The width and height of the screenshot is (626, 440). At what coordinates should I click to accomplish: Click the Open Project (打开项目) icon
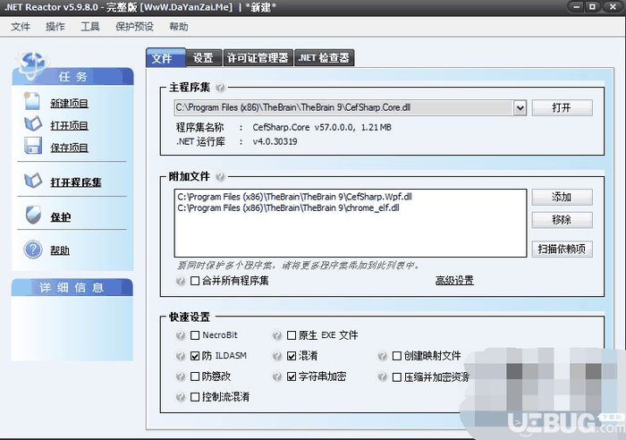pyautogui.click(x=33, y=123)
